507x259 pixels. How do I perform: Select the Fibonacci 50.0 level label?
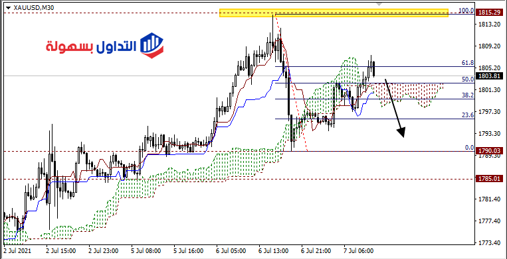tap(468, 79)
